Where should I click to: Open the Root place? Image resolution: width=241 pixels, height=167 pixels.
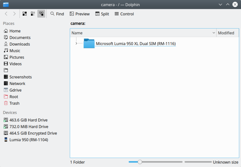click(11, 97)
